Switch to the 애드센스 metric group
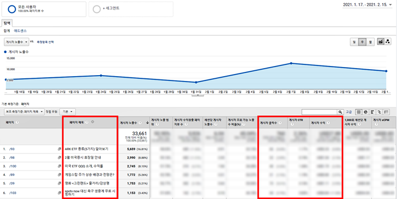397x199 pixels. tap(20, 31)
